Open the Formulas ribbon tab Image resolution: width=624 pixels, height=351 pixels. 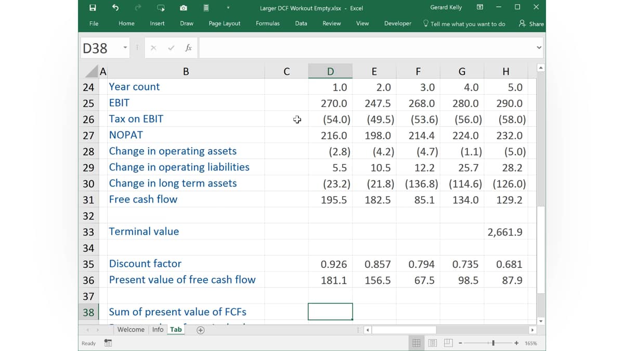(x=268, y=23)
